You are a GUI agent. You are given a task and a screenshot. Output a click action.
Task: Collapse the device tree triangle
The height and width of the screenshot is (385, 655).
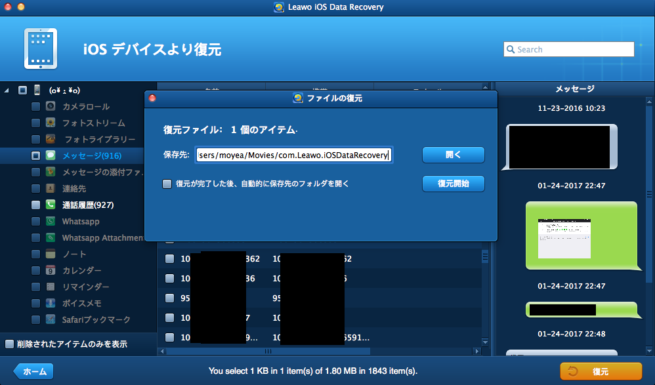click(x=7, y=91)
